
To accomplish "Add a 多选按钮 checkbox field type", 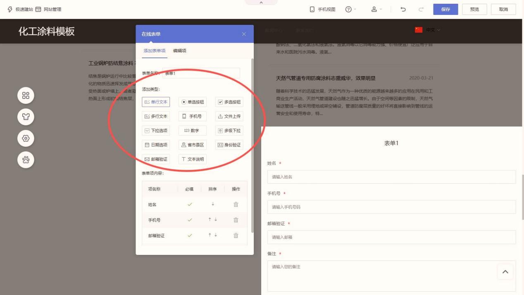I will (229, 102).
